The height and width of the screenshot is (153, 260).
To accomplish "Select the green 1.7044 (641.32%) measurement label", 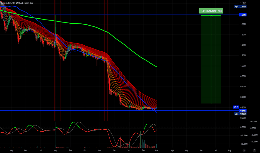I will coord(211,11).
